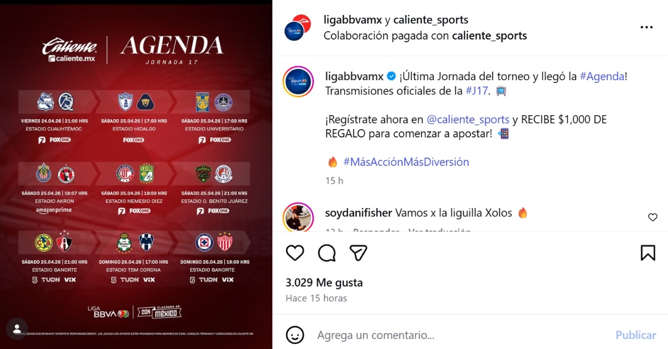This screenshot has width=668, height=349.
Task: Open the three-dot more options menu
Action: pyautogui.click(x=646, y=27)
